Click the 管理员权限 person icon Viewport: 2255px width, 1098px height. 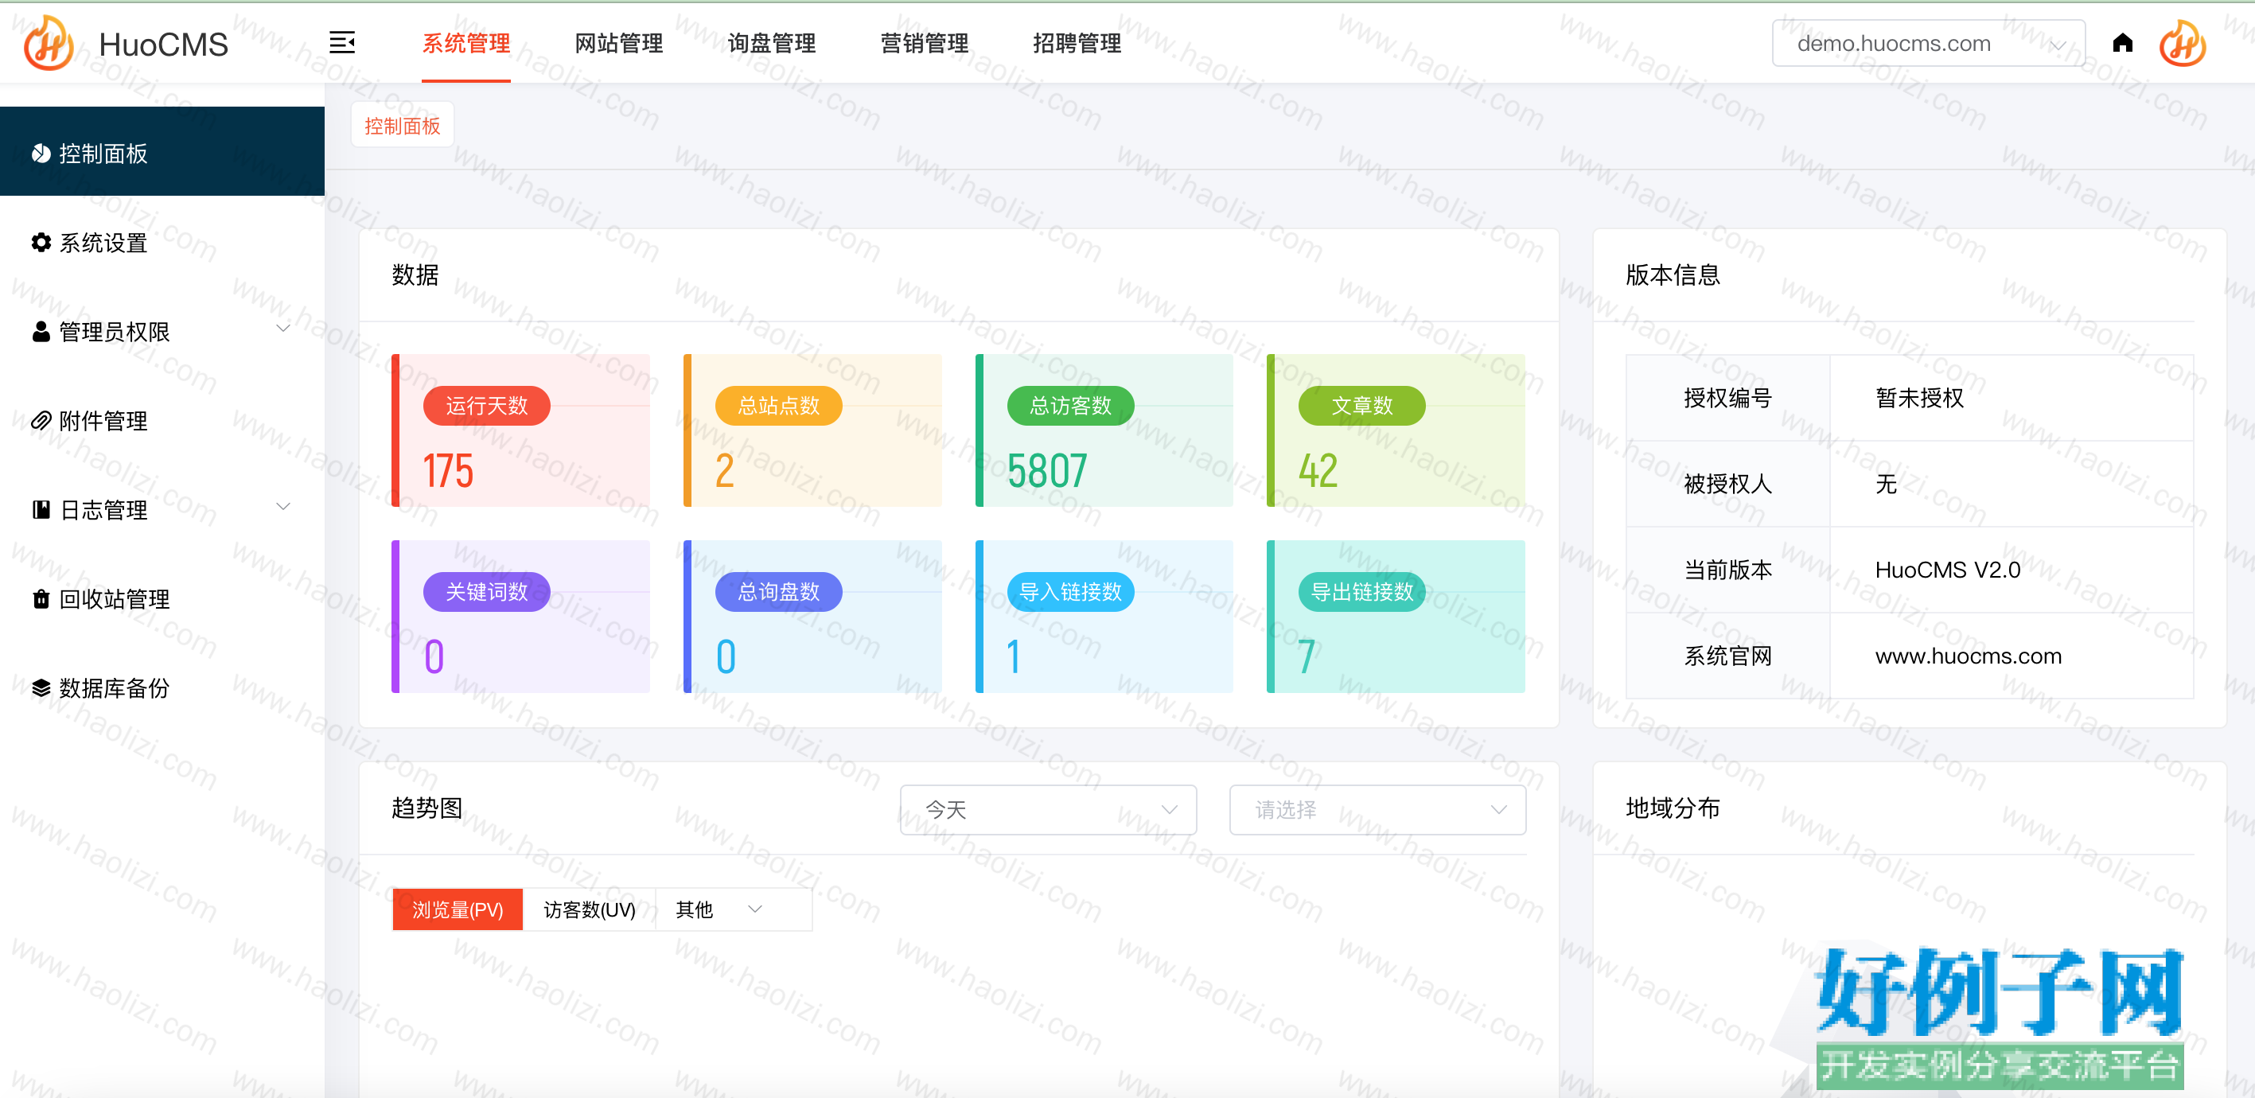click(x=41, y=331)
